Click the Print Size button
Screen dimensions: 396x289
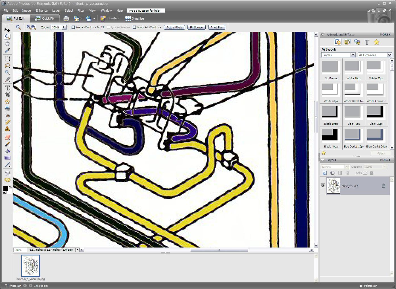click(x=217, y=27)
